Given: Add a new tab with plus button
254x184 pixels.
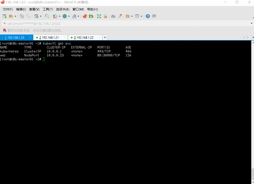Looking at the screenshot, I should pyautogui.click(x=105, y=38).
